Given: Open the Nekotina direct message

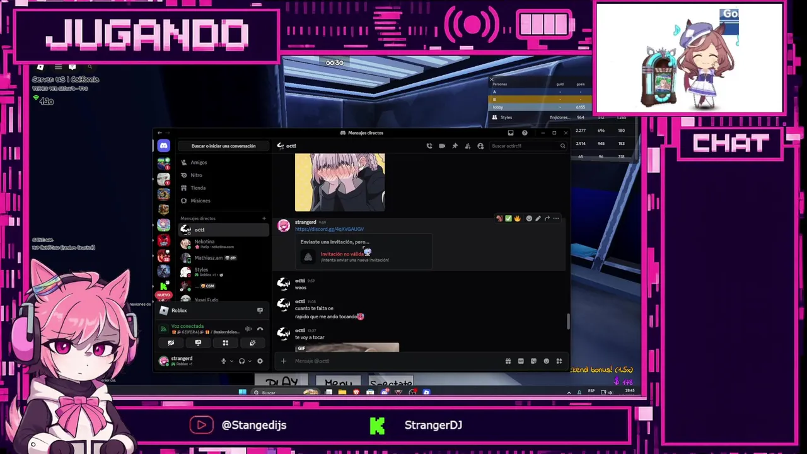Looking at the screenshot, I should tap(223, 243).
